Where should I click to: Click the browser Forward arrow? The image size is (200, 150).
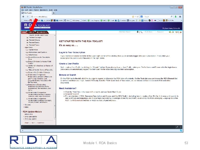[27, 17]
